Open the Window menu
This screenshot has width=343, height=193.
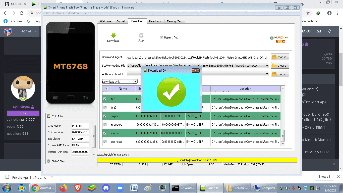[x=73, y=13]
